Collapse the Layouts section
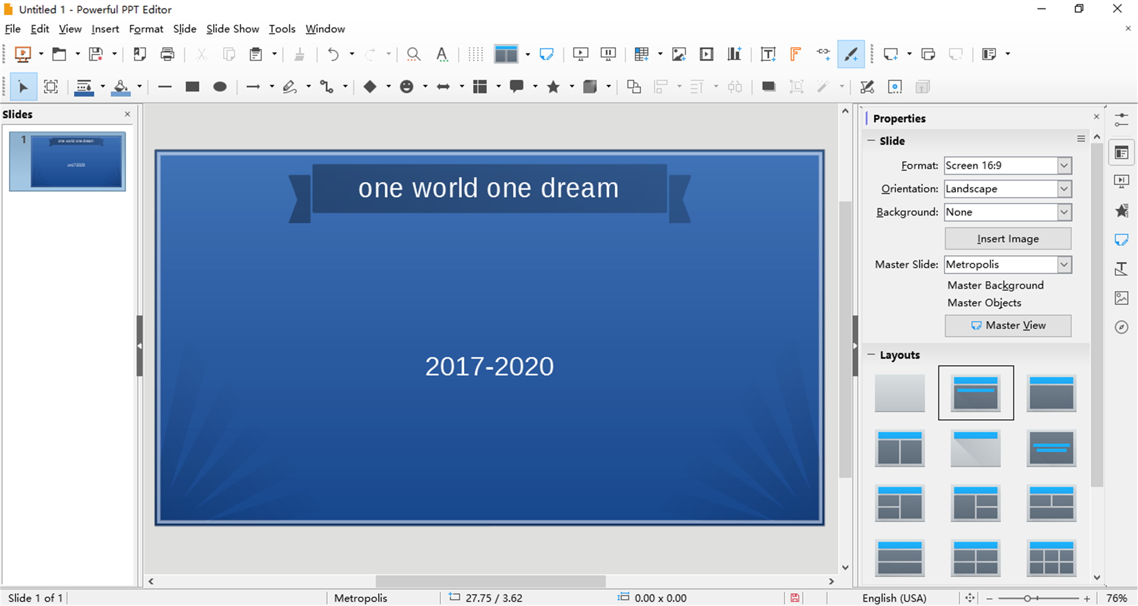 [x=871, y=355]
